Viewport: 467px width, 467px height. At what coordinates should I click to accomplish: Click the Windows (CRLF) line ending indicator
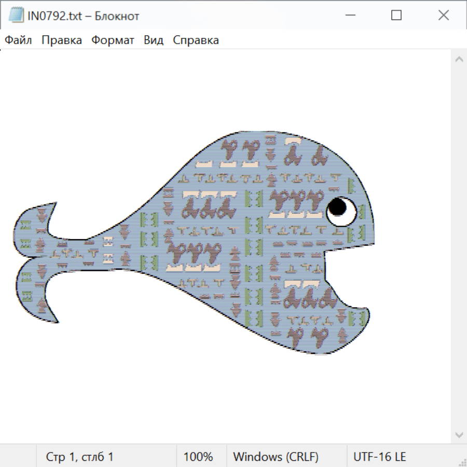point(276,457)
